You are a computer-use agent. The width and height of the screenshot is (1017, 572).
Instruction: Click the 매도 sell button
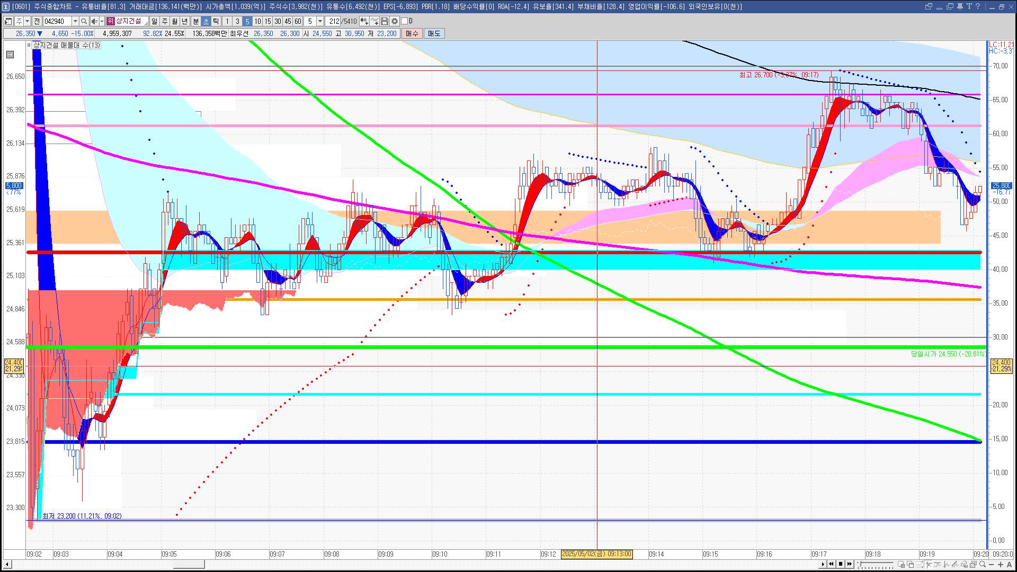(434, 33)
